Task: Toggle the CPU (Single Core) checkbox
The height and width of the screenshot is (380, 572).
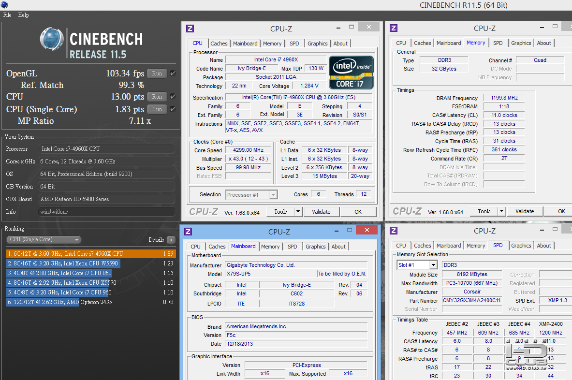Action: (173, 109)
